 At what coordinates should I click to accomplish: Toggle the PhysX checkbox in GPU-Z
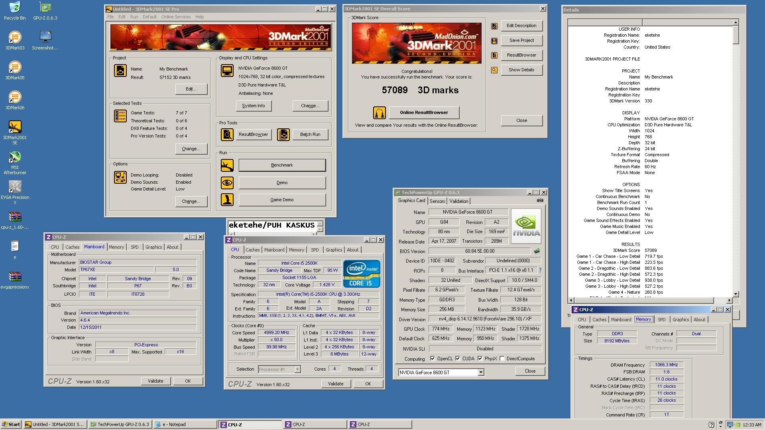click(x=480, y=359)
